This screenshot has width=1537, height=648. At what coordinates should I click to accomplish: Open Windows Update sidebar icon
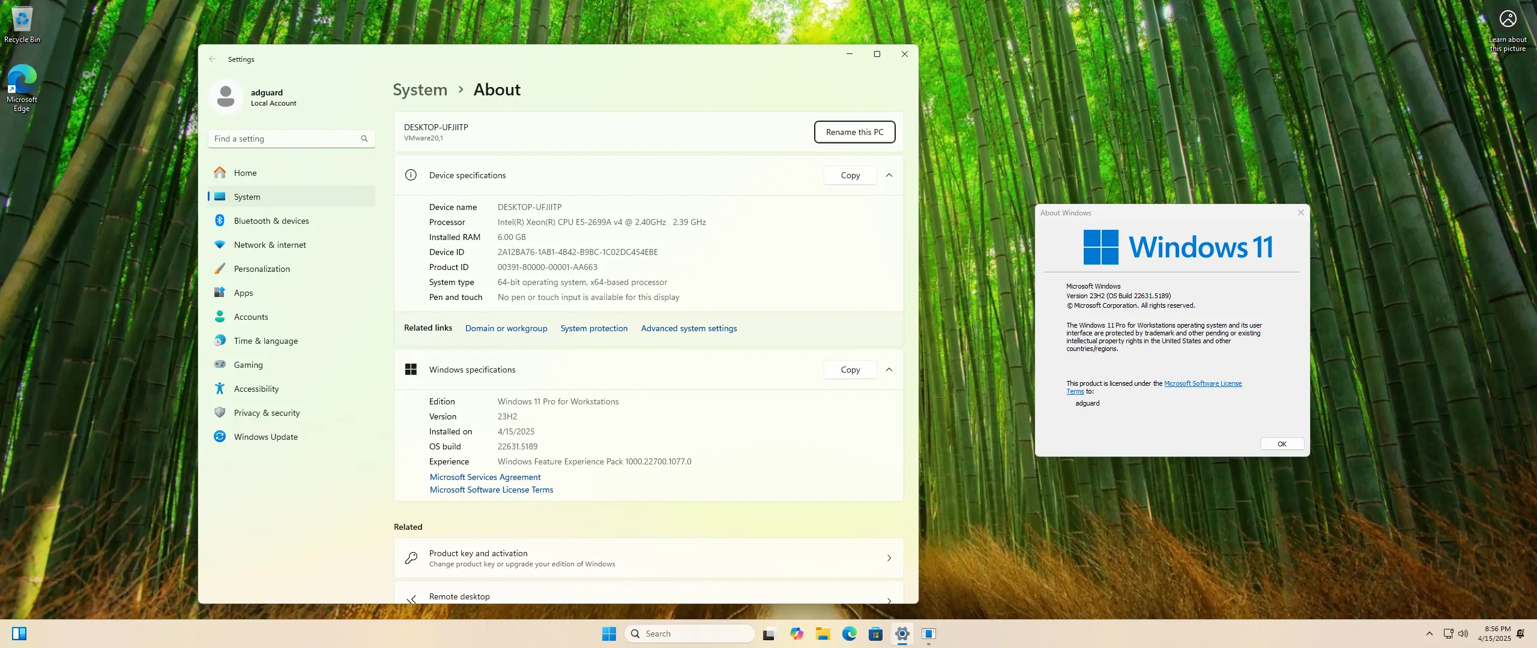pos(220,437)
